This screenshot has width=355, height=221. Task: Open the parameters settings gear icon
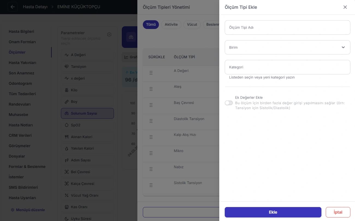point(109,34)
